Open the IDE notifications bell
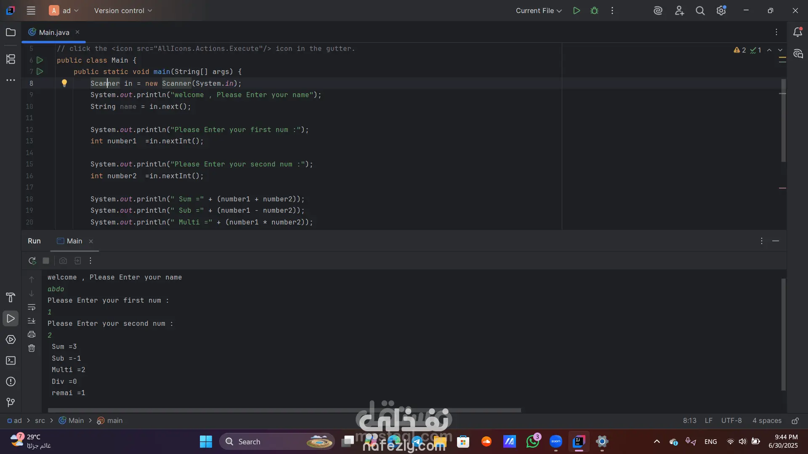Image resolution: width=808 pixels, height=454 pixels. (797, 32)
